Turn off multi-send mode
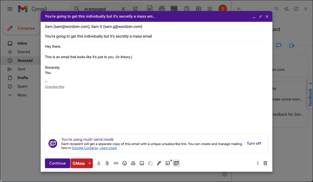313x182 pixels. tap(254, 143)
